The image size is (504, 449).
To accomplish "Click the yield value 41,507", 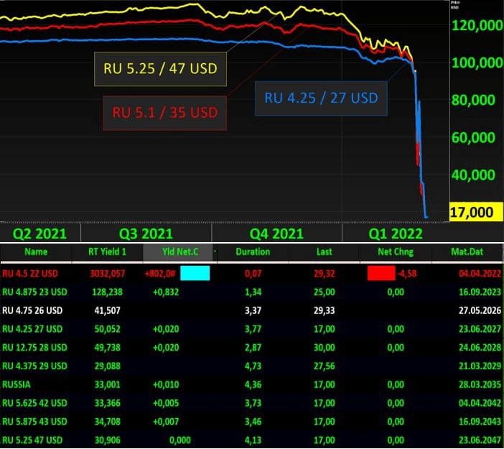I will tap(108, 310).
